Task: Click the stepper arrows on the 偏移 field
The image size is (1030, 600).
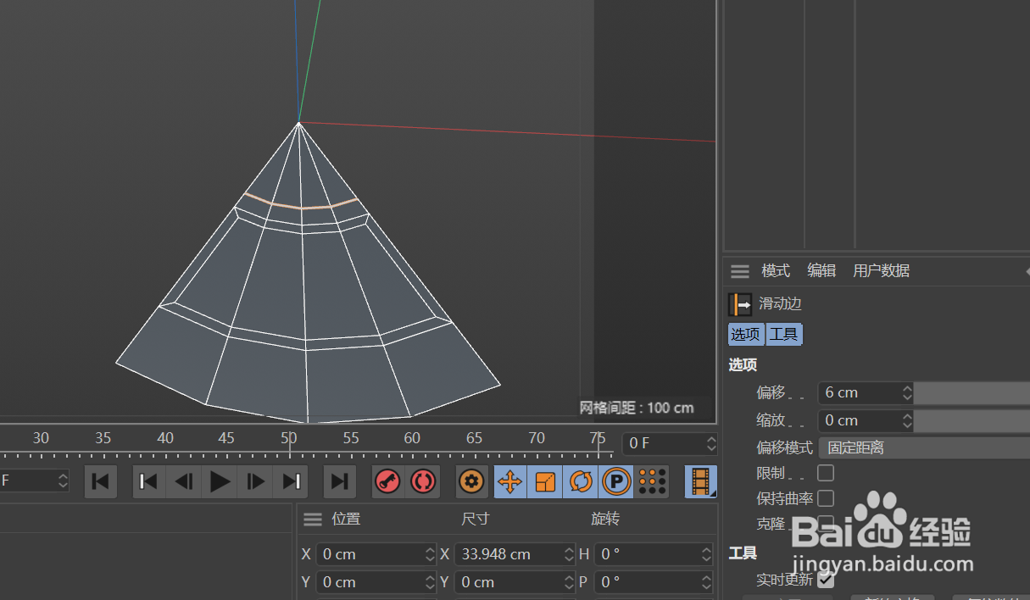Action: [x=907, y=392]
